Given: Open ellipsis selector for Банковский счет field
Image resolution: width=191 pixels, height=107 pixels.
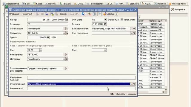Looking at the screenshot, I should click(131, 29).
